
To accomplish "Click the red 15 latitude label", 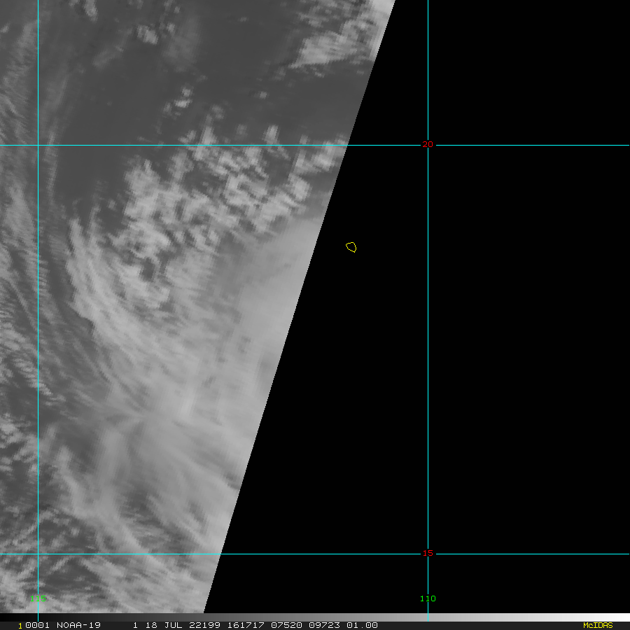I will coord(427,553).
